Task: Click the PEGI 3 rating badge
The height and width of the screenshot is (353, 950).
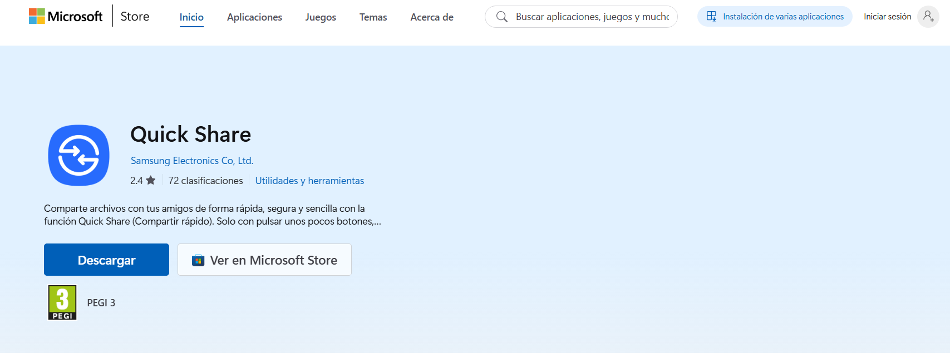Action: (62, 302)
